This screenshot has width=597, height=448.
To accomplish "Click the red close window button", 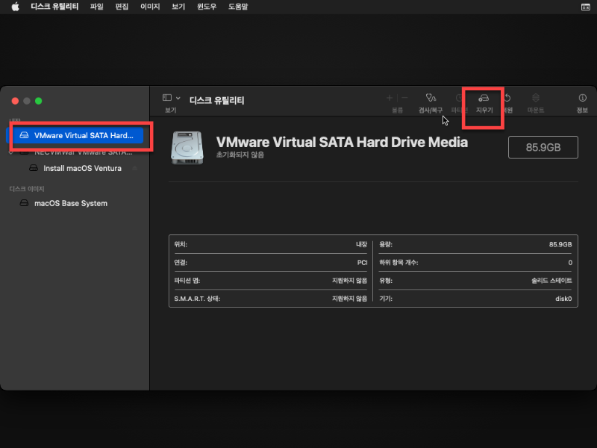I will [15, 101].
